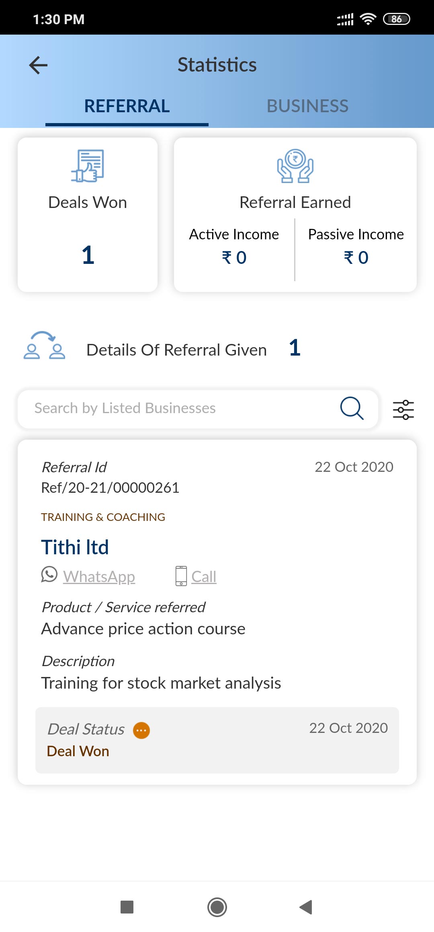Open the Deals Won card
Image resolution: width=434 pixels, height=932 pixels.
[88, 215]
